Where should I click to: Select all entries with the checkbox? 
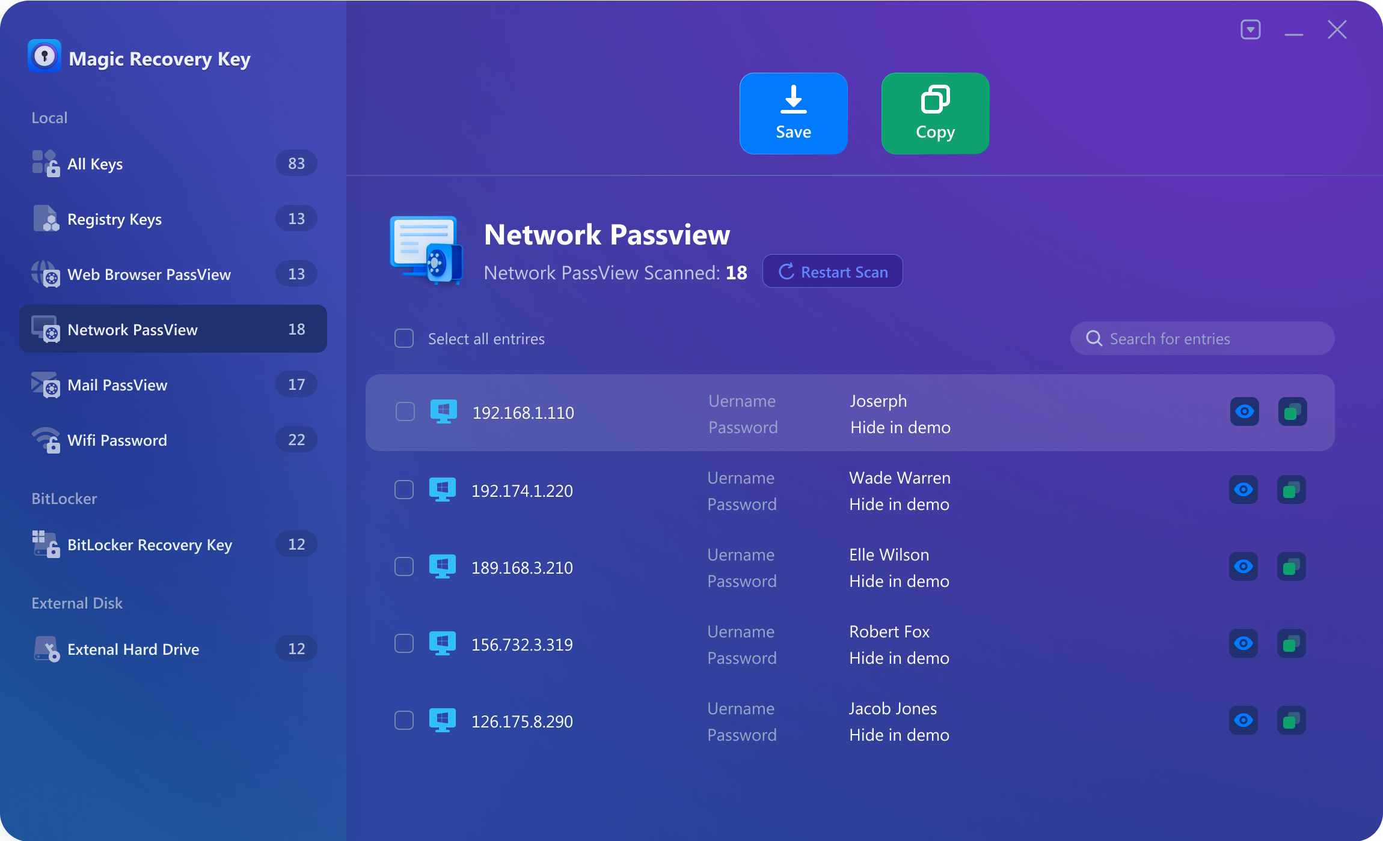tap(403, 338)
